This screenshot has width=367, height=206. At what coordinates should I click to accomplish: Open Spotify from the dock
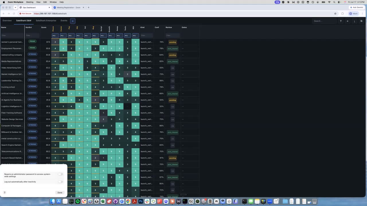78,201
